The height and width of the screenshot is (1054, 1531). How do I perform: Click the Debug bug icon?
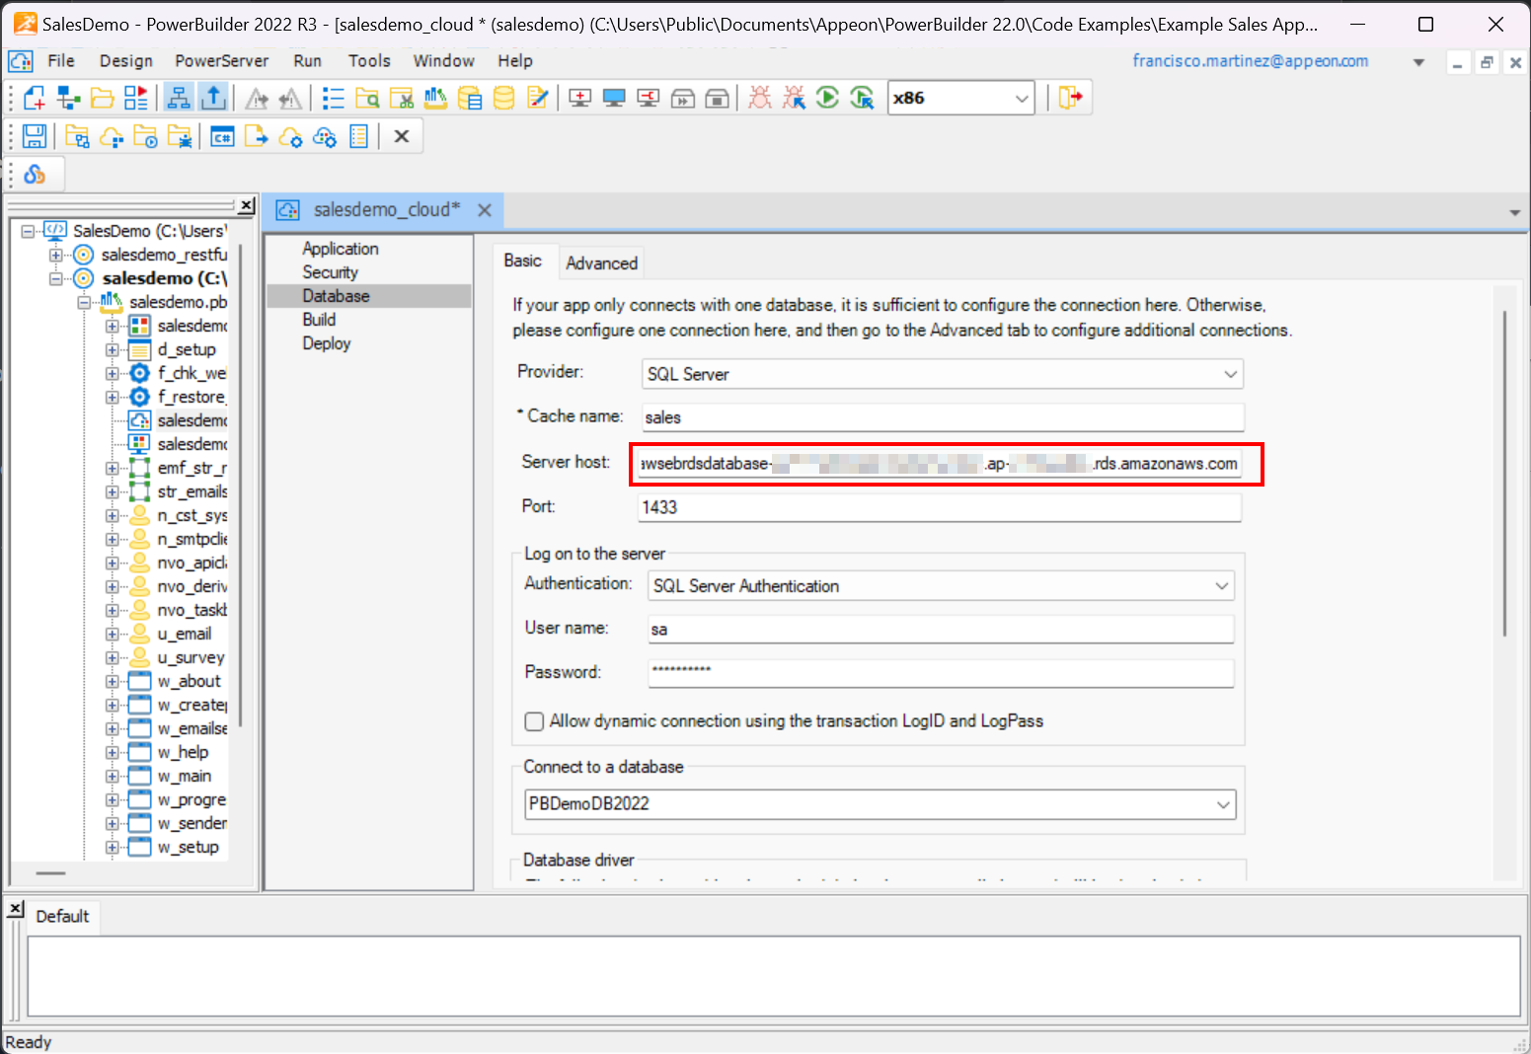[x=759, y=98]
